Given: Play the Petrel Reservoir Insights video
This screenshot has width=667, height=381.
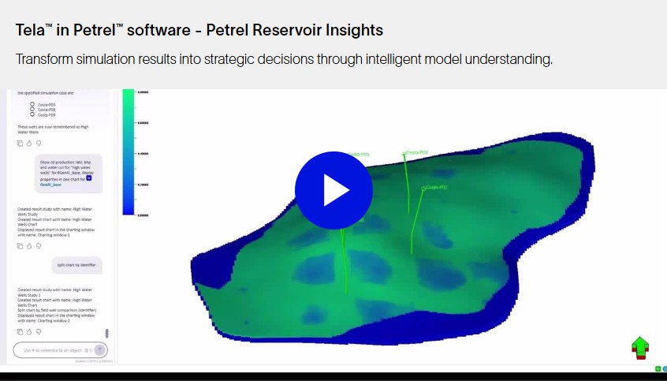Looking at the screenshot, I should point(334,190).
